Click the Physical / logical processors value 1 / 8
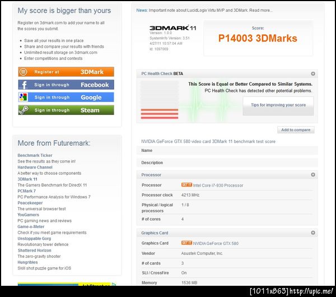Image resolution: width=336 pixels, height=297 pixels. click(x=185, y=205)
